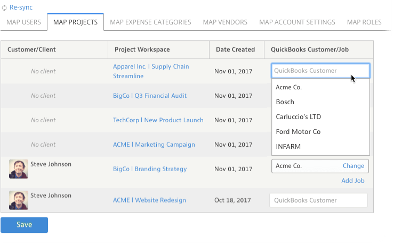Image resolution: width=394 pixels, height=244 pixels.
Task: Go to the Map Vendors tab
Action: pos(225,22)
